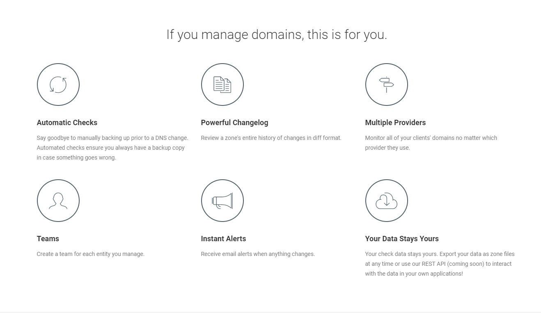This screenshot has height=313, width=541.
Task: Click the cloud download icon
Action: click(386, 201)
